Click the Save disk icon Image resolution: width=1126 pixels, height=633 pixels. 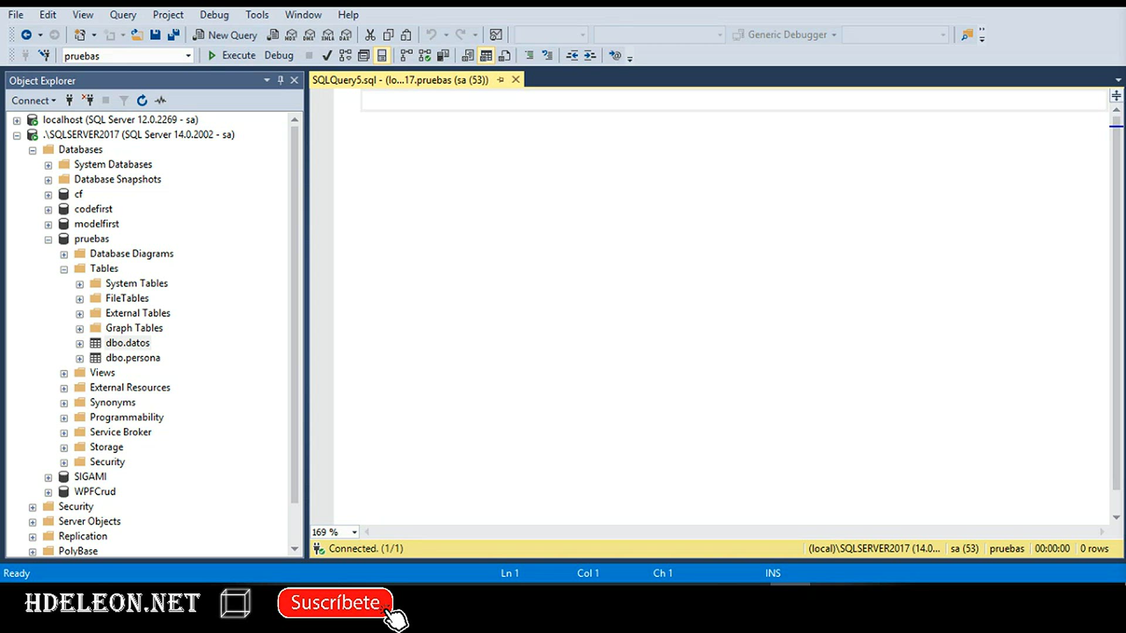[x=155, y=35]
